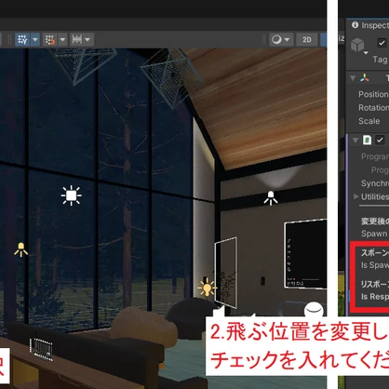This screenshot has width=389, height=389.
Task: Click the snap increment ruler icon
Action: (77, 40)
